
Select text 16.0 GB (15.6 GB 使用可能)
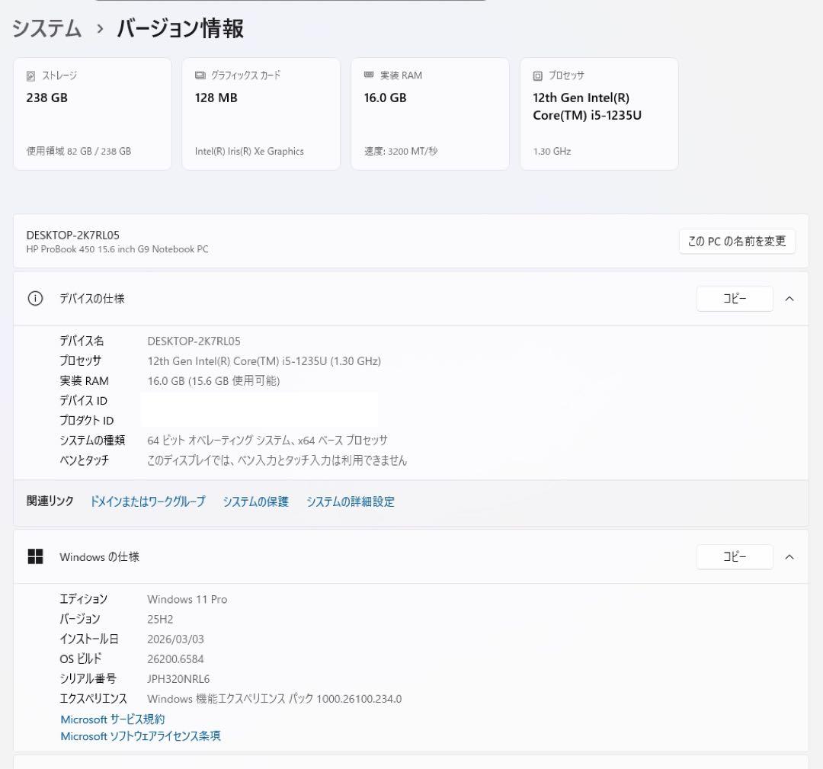tap(213, 381)
